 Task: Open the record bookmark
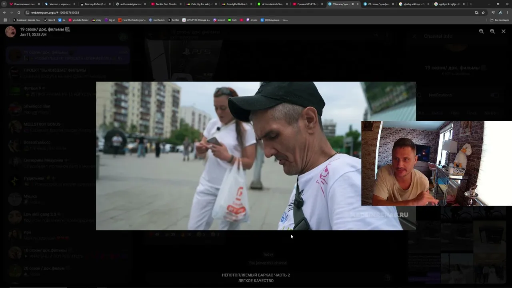(x=49, y=20)
